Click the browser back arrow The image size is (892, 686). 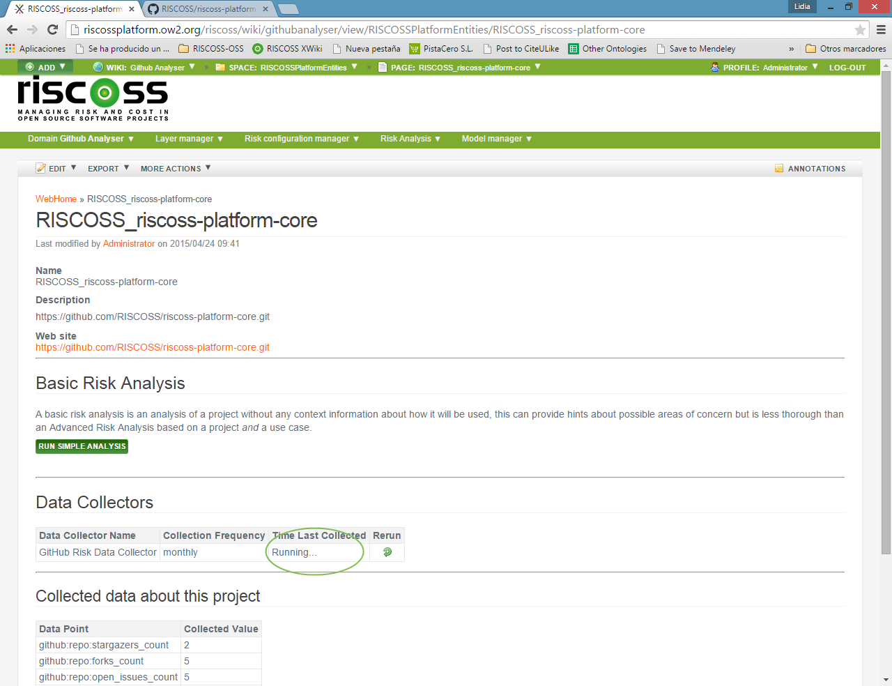point(12,29)
